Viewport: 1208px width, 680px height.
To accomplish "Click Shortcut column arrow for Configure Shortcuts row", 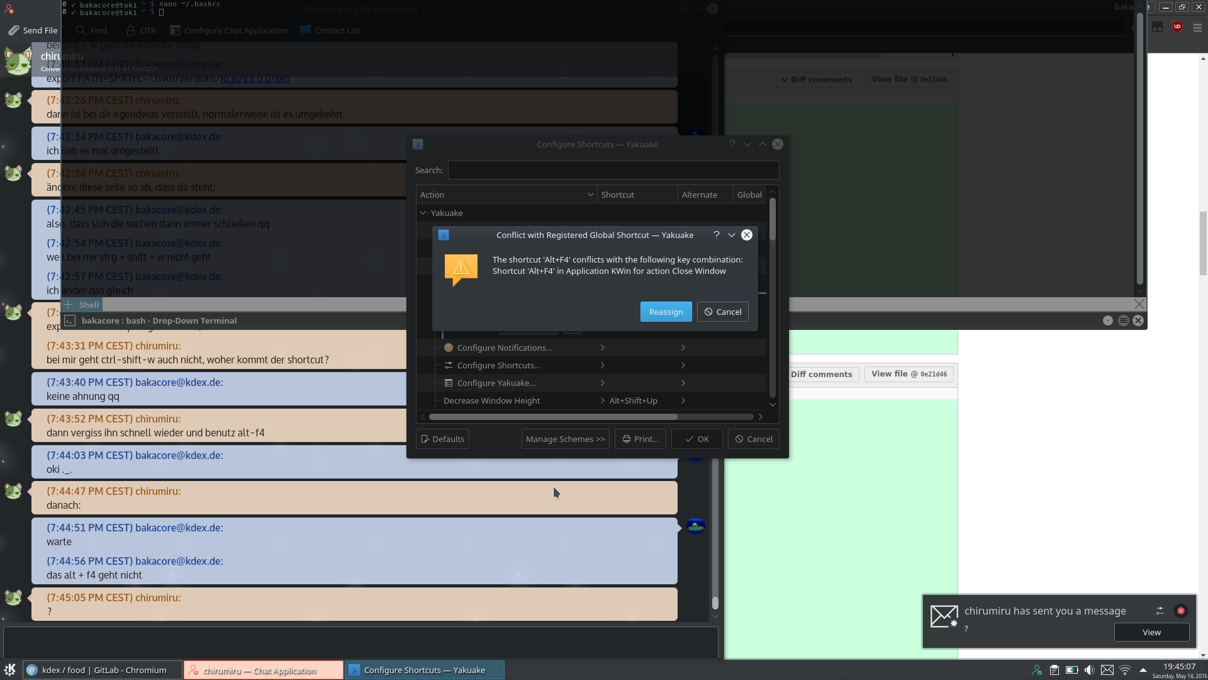I will click(x=603, y=365).
